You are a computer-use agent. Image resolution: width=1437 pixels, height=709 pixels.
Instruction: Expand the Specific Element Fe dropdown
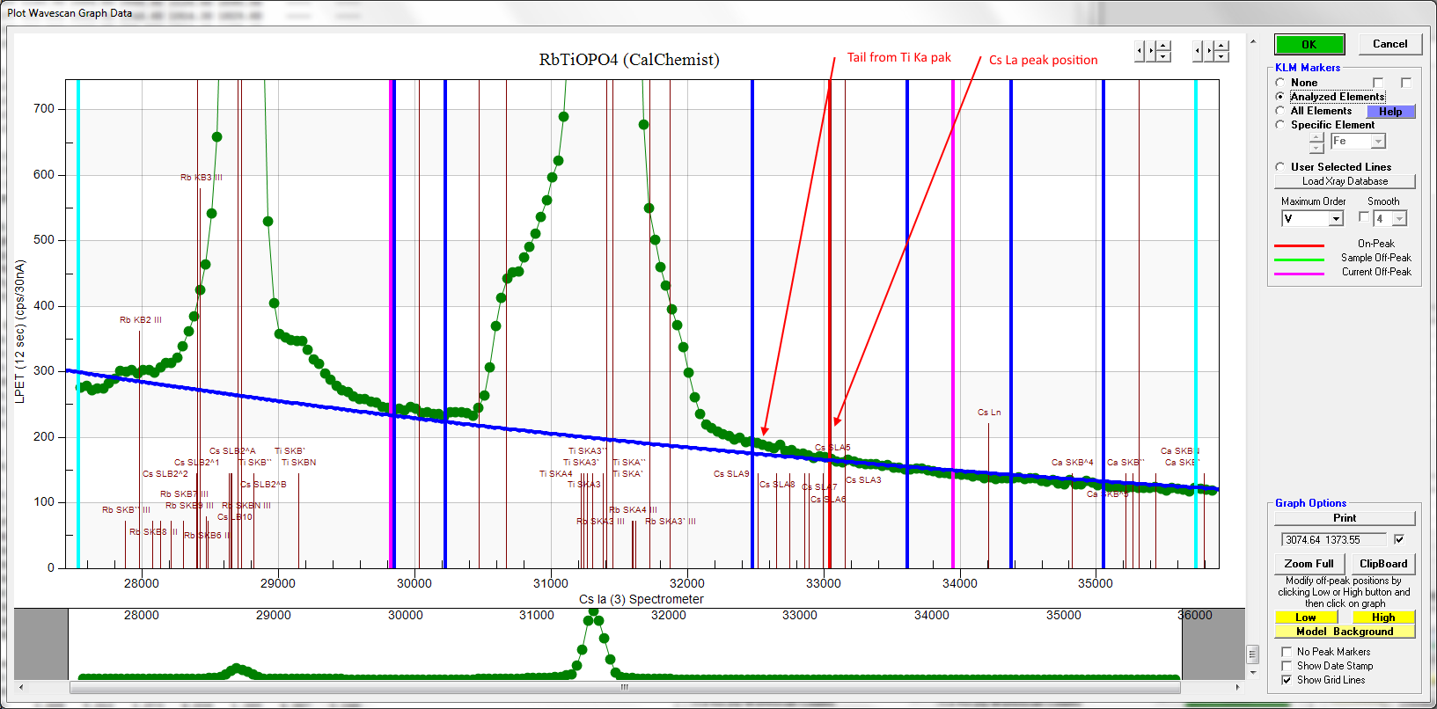coord(1378,142)
